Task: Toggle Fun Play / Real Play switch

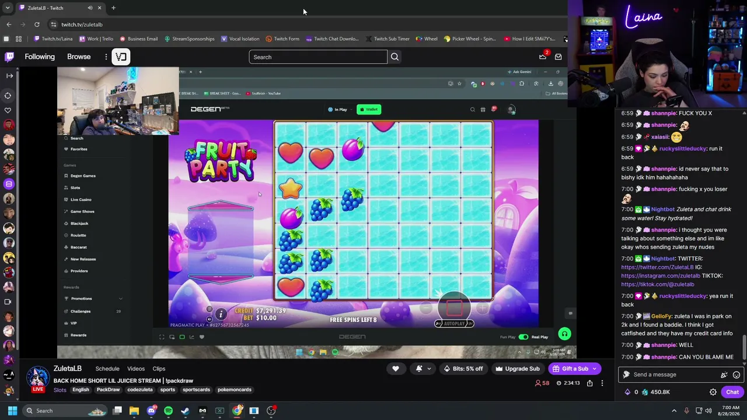Action: coord(523,337)
